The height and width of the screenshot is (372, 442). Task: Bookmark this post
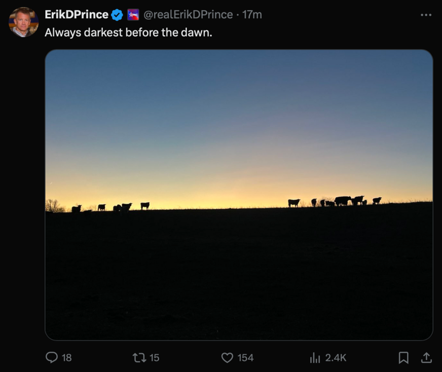403,358
